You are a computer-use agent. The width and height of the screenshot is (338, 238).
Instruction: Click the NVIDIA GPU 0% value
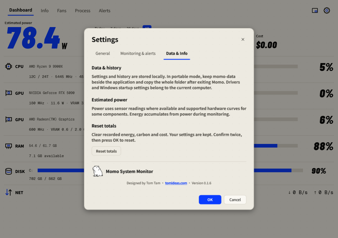pyautogui.click(x=326, y=93)
